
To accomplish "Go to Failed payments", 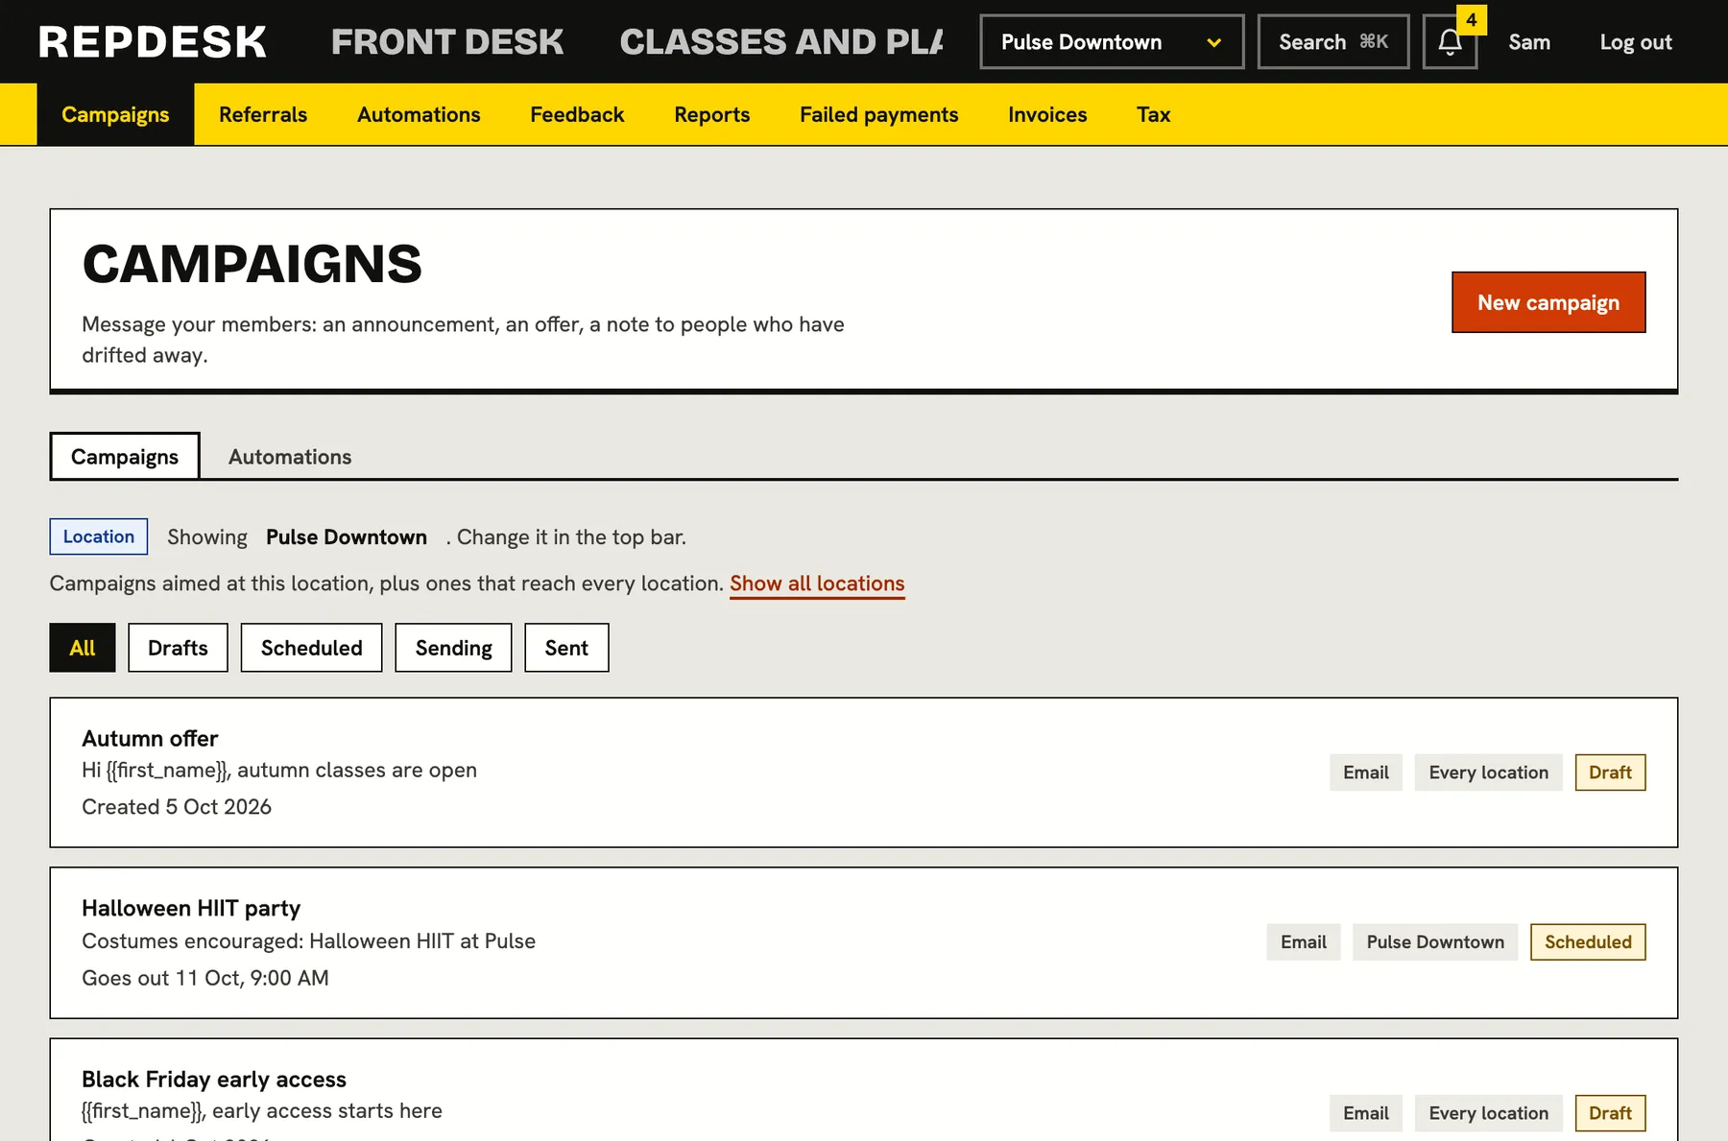I will 878,114.
